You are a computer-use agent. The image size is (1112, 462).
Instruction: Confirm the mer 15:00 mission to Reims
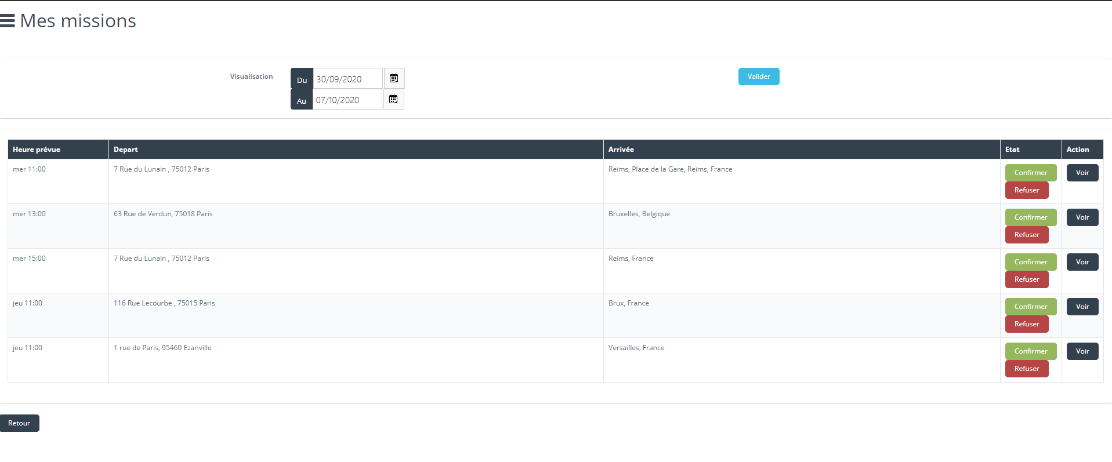pos(1030,262)
